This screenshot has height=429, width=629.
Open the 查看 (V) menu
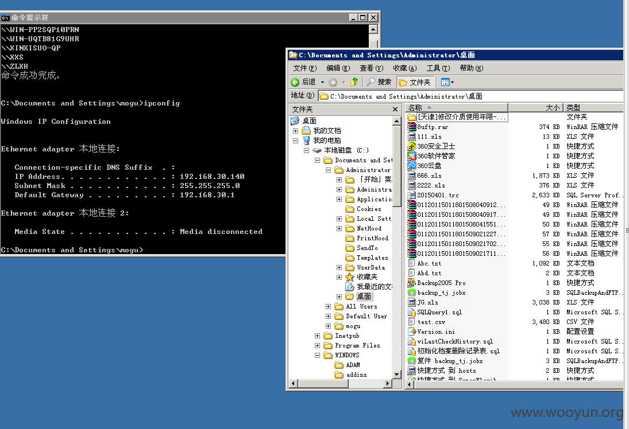point(372,68)
